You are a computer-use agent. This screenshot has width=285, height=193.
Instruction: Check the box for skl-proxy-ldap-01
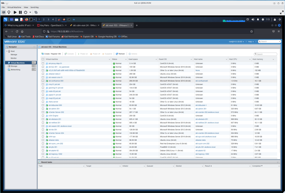43,63
